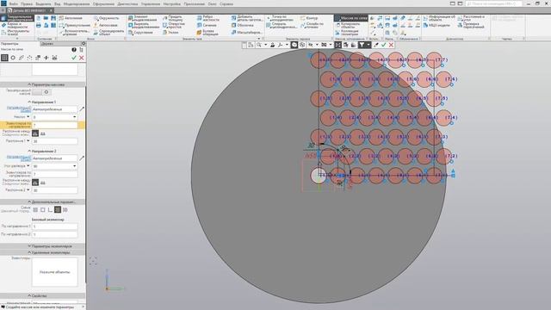Cancel the array command with red X in Parameters panel
The height and width of the screenshot is (310, 551).
pyautogui.click(x=82, y=58)
